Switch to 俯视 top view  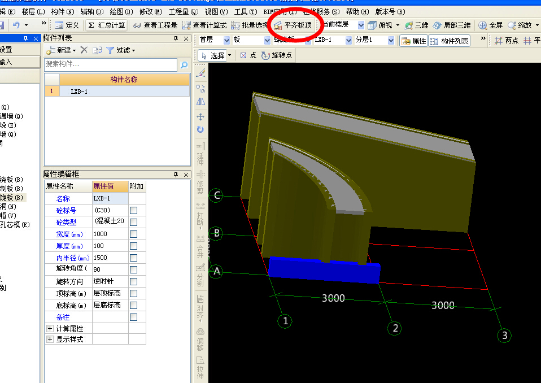click(380, 25)
